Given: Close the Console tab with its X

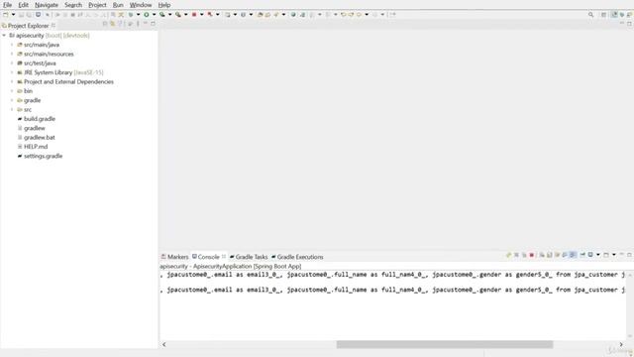Looking at the screenshot, I should 224,257.
